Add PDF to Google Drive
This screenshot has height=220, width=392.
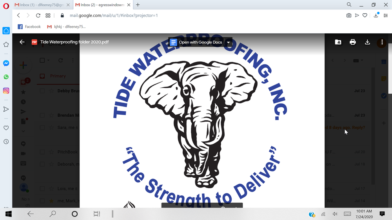point(338,42)
